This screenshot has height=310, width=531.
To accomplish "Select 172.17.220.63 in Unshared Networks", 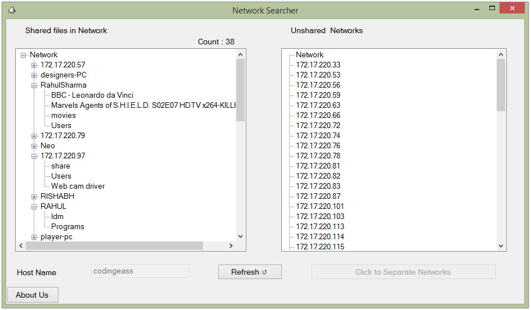I will click(318, 106).
